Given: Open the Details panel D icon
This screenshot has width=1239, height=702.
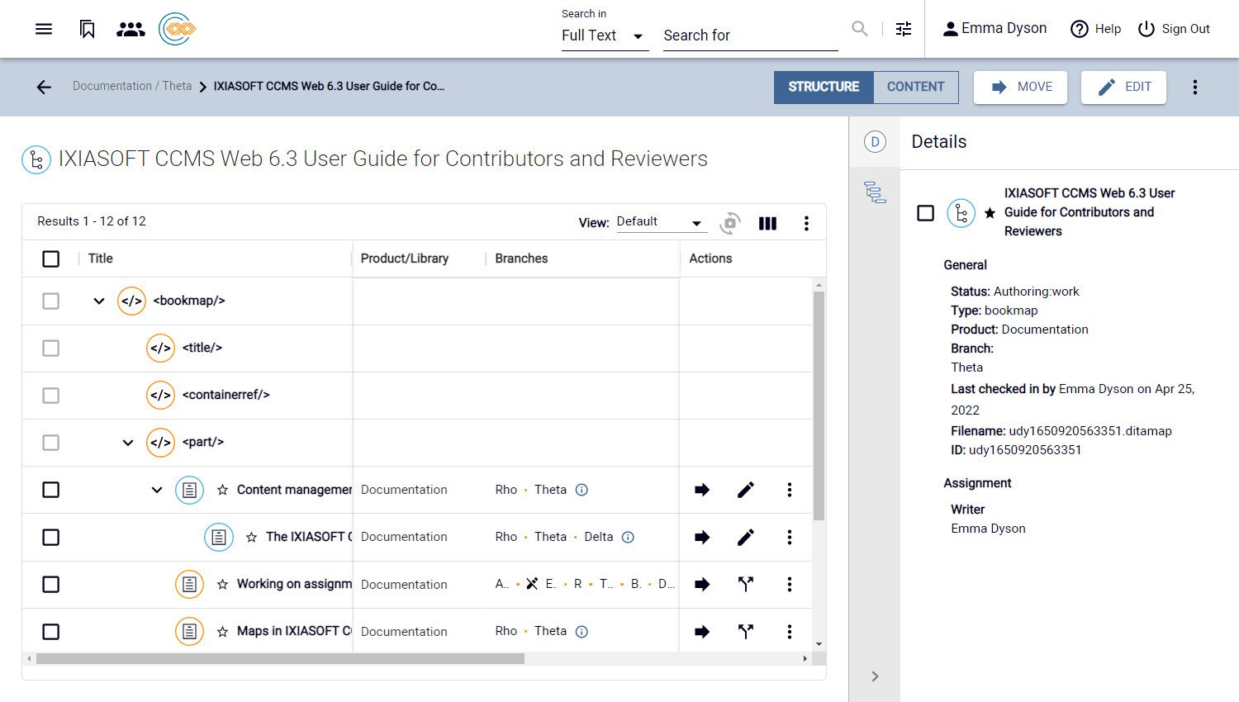Looking at the screenshot, I should click(875, 142).
